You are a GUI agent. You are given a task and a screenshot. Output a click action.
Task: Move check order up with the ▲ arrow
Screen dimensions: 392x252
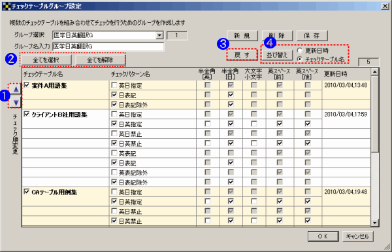pos(16,89)
